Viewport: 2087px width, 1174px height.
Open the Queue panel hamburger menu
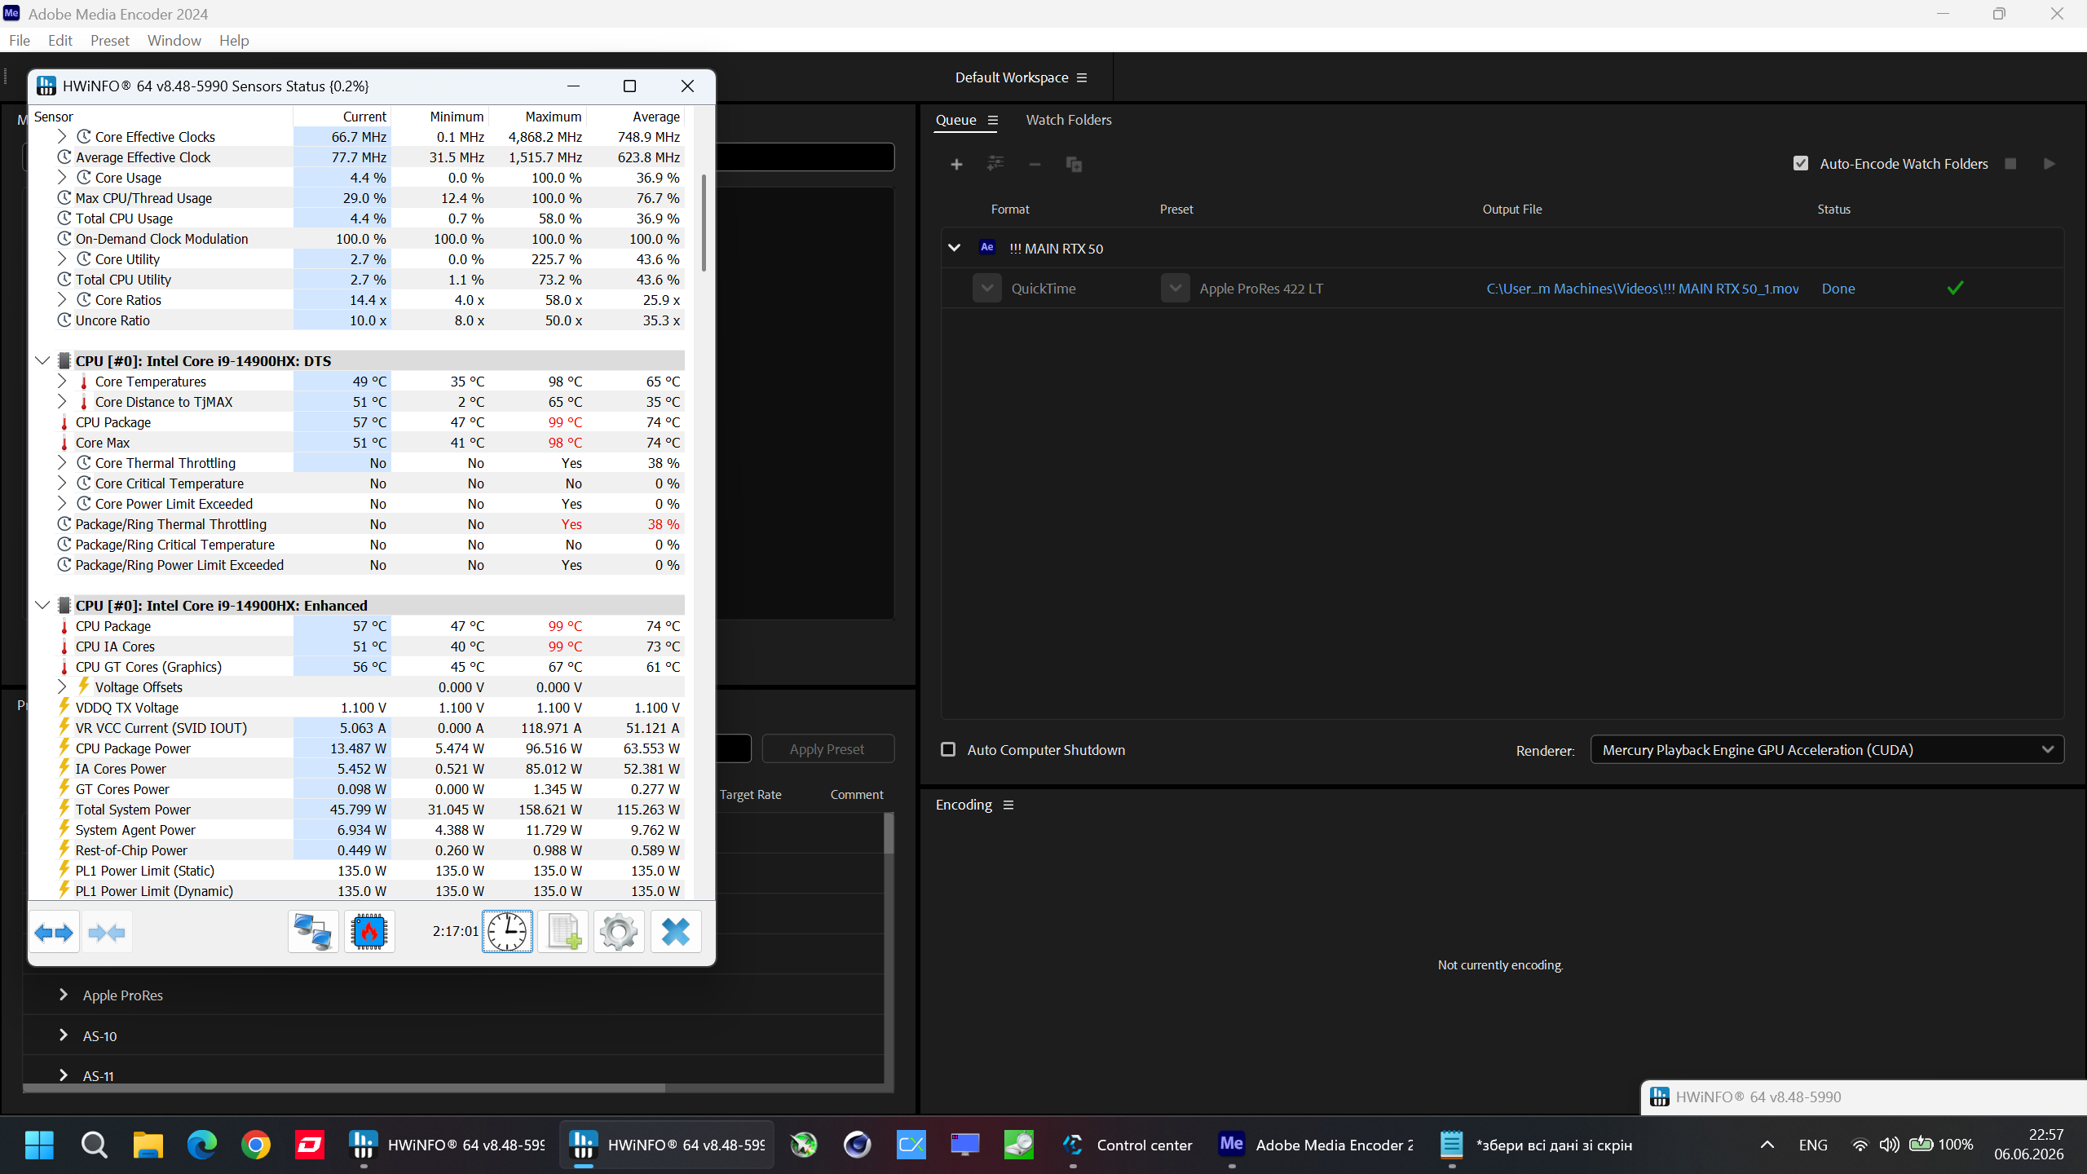click(x=993, y=121)
